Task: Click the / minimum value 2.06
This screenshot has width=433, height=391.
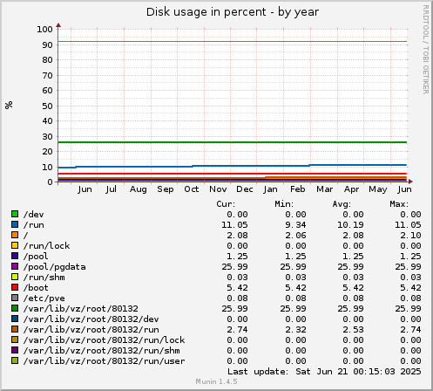Action: [x=295, y=236]
